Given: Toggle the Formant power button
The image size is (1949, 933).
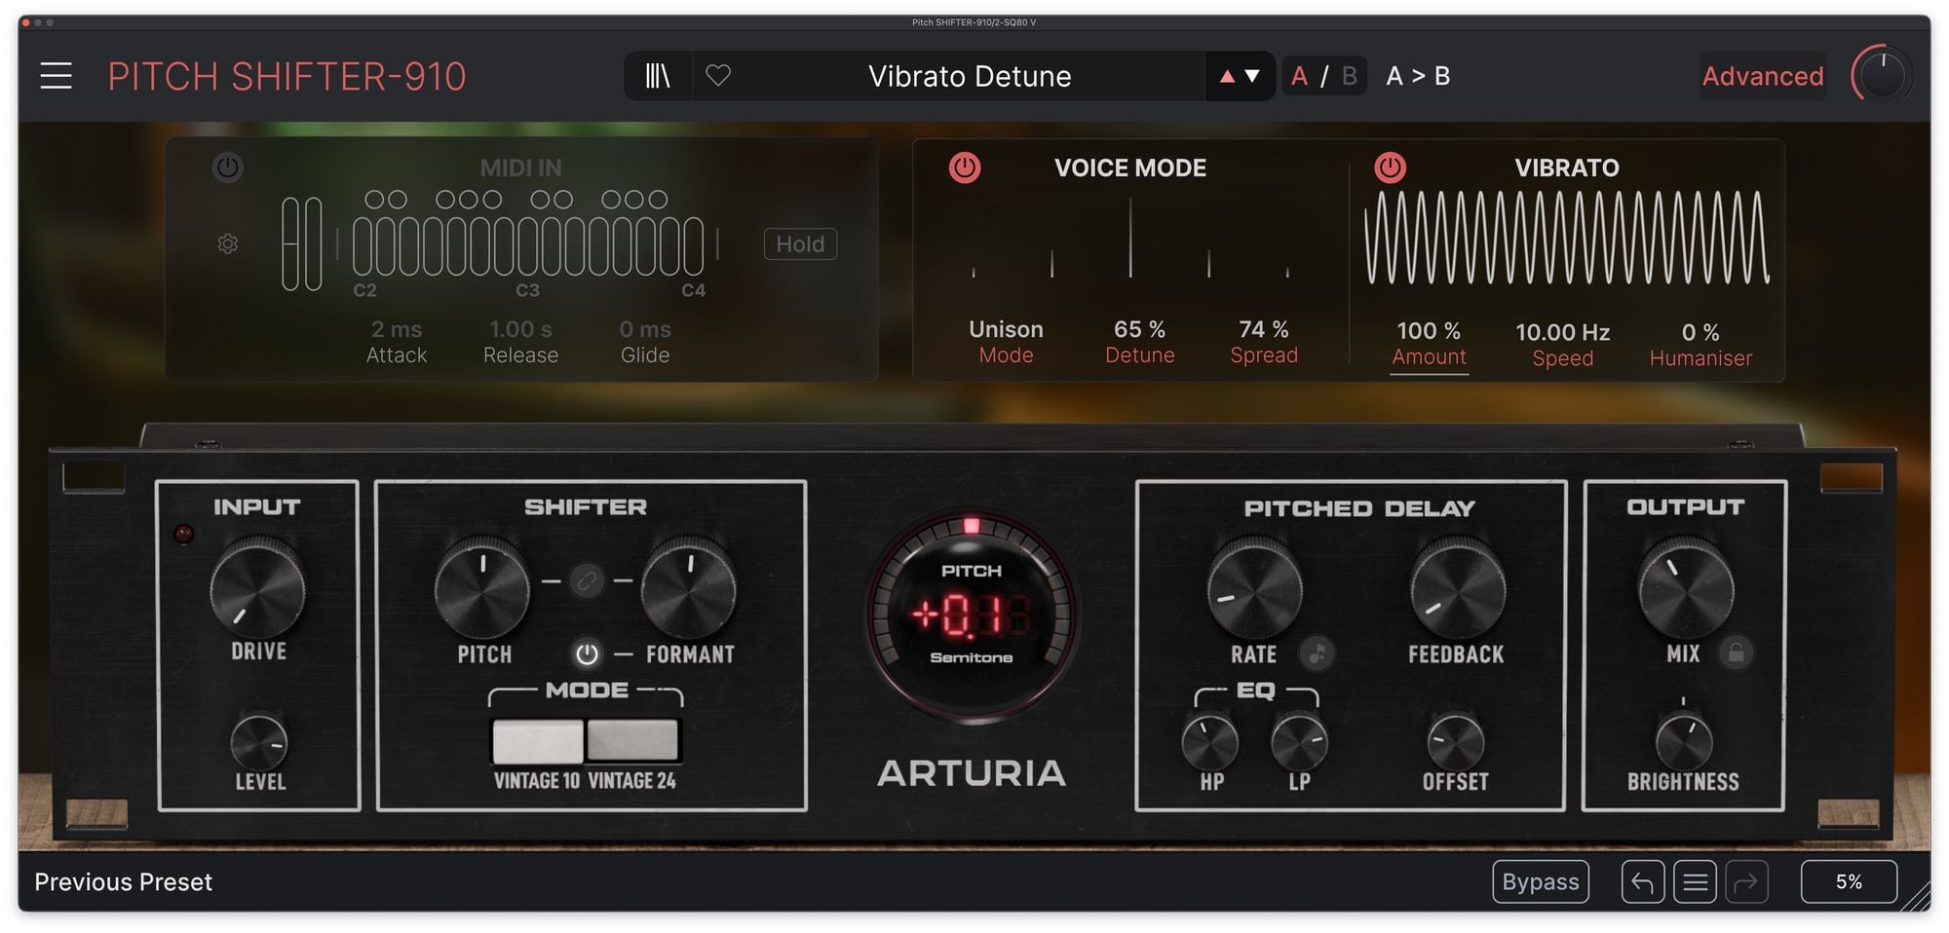Looking at the screenshot, I should (x=587, y=654).
